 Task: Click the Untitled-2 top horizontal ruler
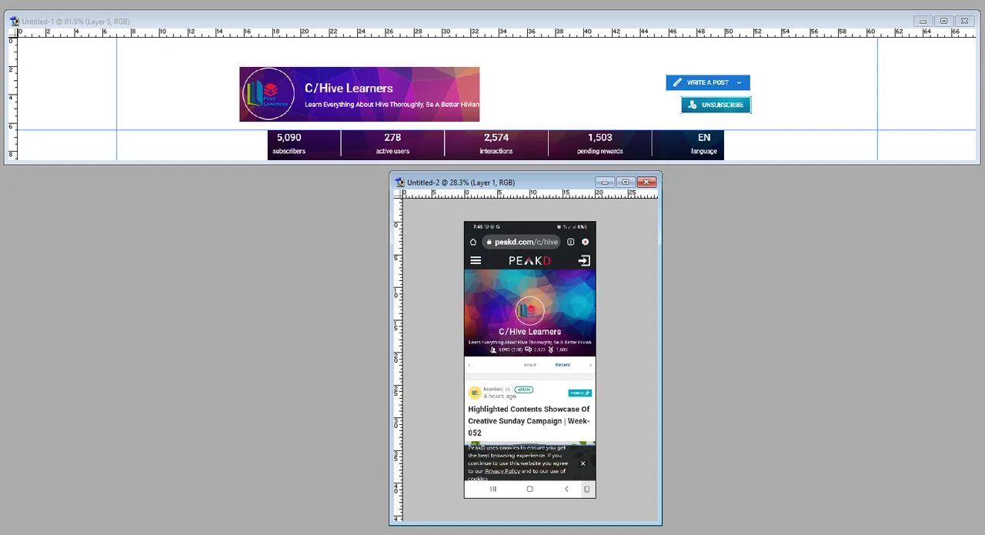tap(530, 193)
